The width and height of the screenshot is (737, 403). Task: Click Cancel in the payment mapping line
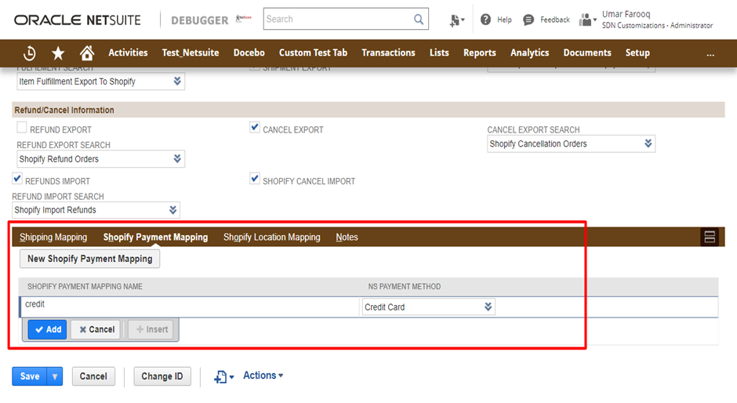[x=96, y=329]
